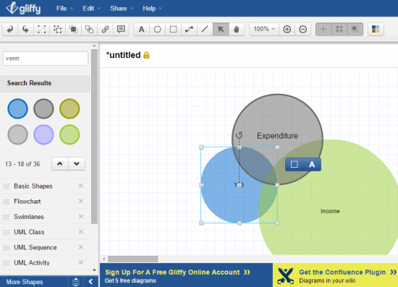Click the Zoom out minus icon
The width and height of the screenshot is (398, 287).
coord(302,30)
